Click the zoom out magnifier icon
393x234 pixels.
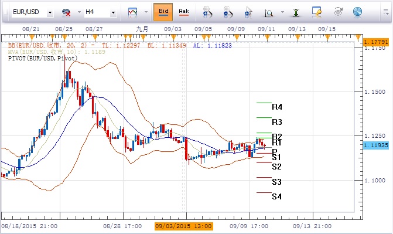click(228, 12)
